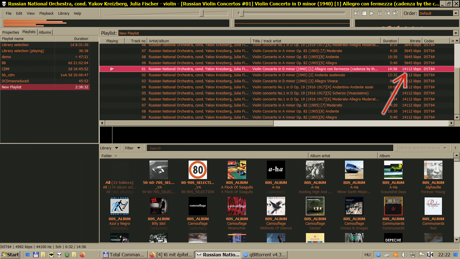Click the volume slider handle
Viewport: 460px width, 259px height.
click(202, 13)
